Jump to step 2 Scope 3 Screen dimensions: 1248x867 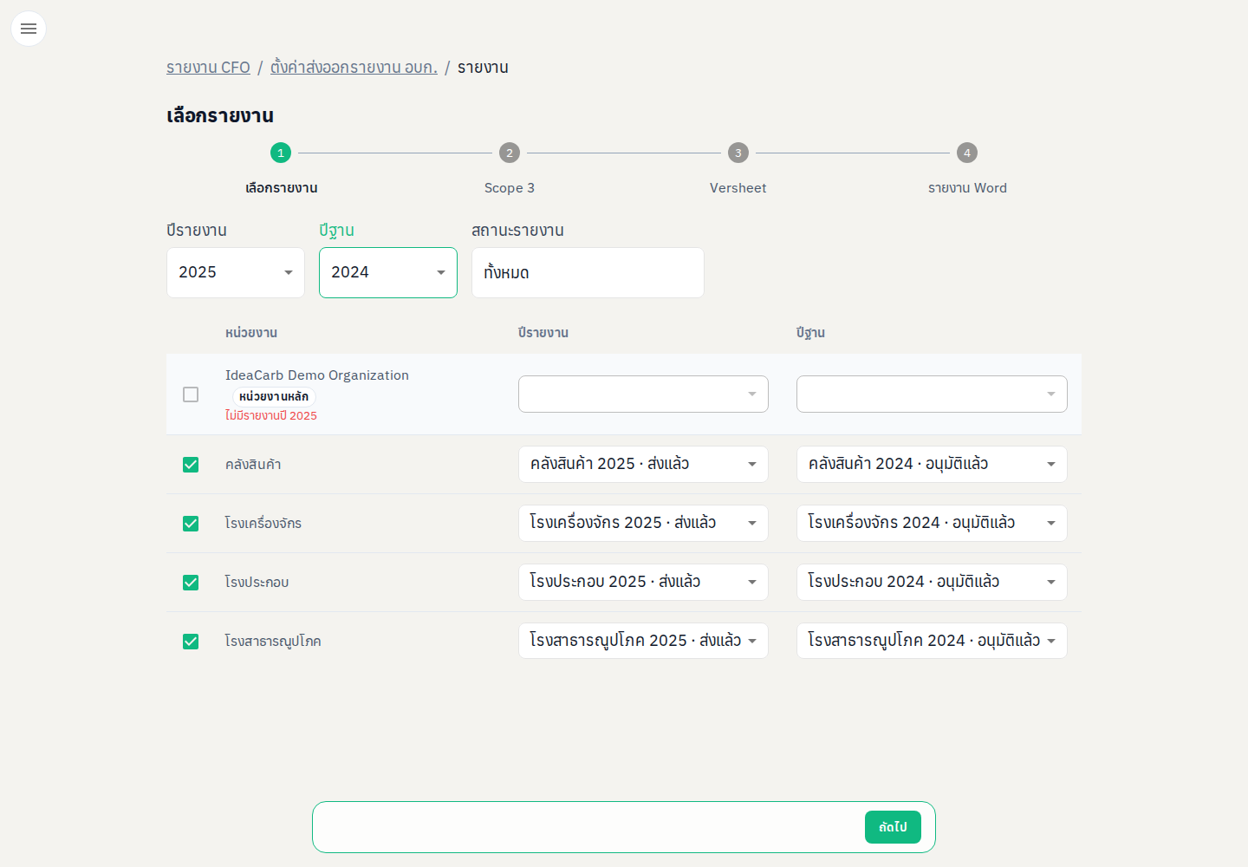(510, 153)
